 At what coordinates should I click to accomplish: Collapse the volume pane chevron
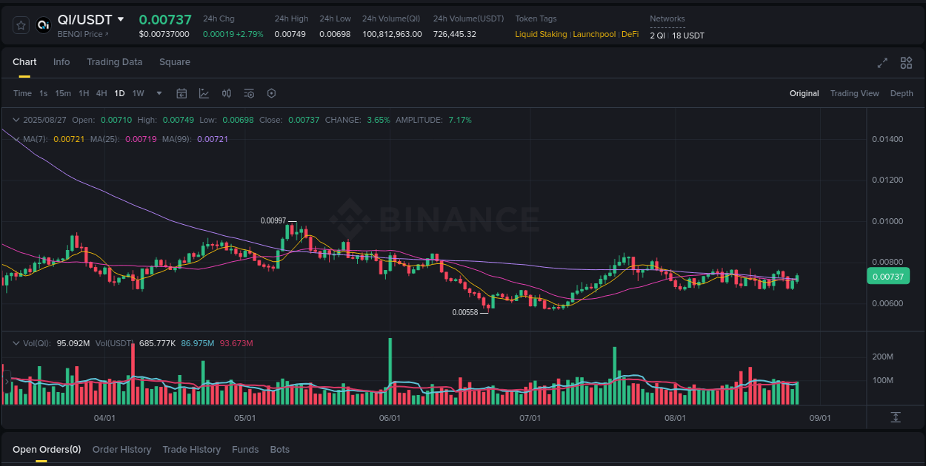pos(16,343)
